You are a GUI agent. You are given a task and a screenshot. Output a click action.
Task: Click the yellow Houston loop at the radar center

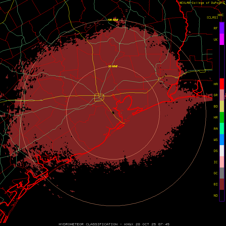pos(99,98)
